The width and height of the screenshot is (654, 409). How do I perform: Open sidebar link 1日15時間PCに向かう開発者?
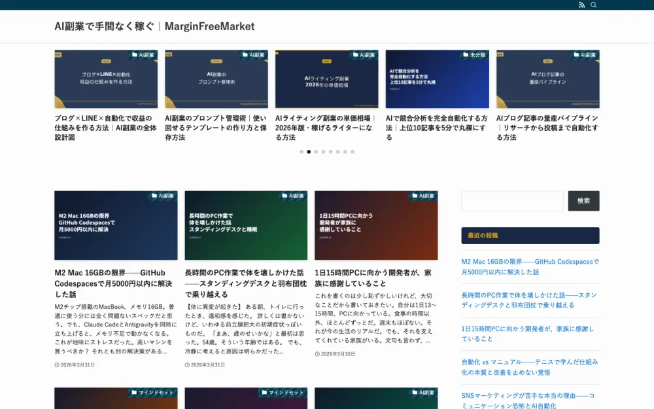(528, 334)
